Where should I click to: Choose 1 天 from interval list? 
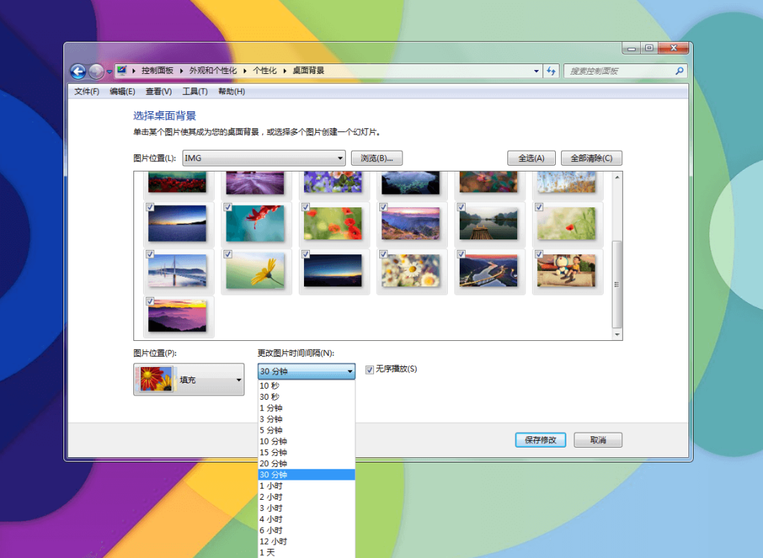coord(306,553)
